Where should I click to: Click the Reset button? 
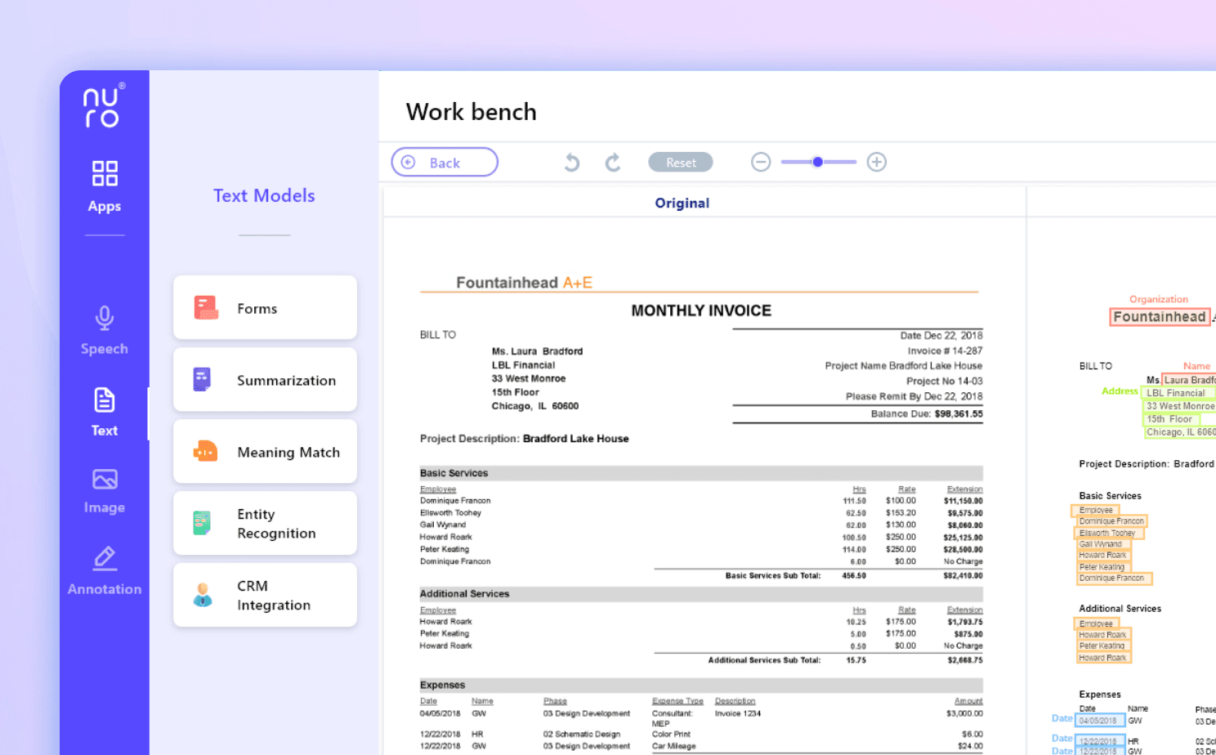pyautogui.click(x=681, y=162)
